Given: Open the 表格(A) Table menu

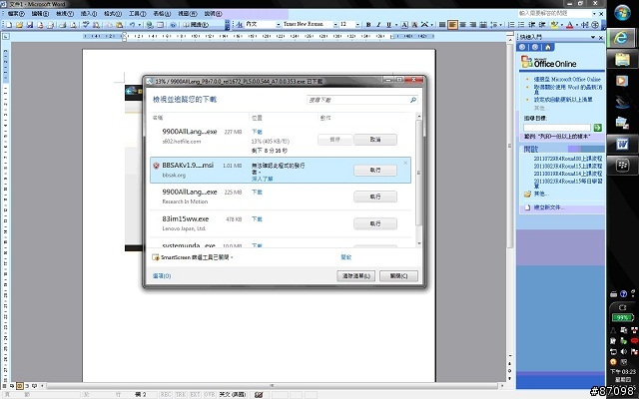Looking at the screenshot, I should click(162, 13).
